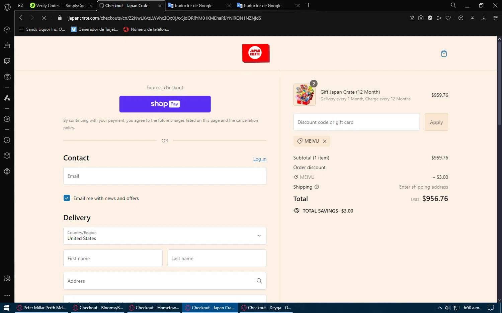Click the Subtotal (1 item) label
The width and height of the screenshot is (502, 313).
pyautogui.click(x=311, y=158)
